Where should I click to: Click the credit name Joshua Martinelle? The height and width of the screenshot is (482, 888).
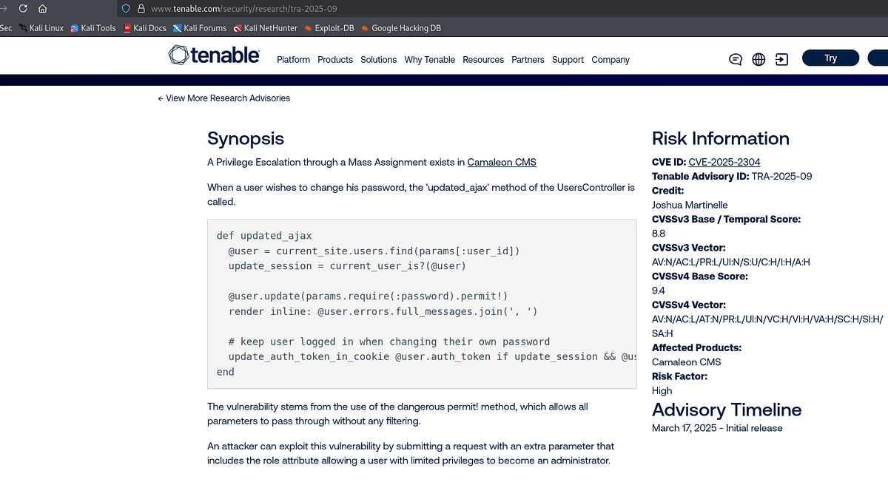click(x=690, y=205)
